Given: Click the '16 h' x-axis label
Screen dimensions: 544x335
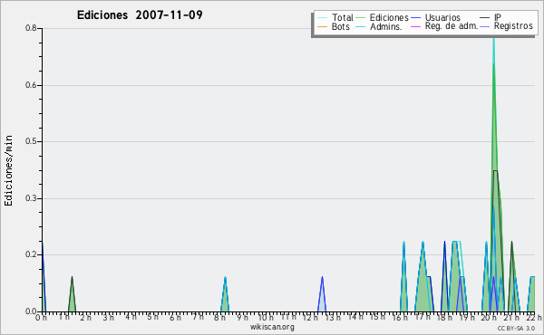Looking at the screenshot, I should [400, 317].
